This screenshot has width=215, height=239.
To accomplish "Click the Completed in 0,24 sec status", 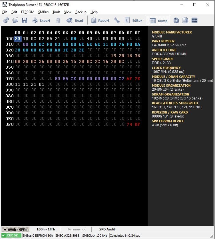I will coord(125,236).
